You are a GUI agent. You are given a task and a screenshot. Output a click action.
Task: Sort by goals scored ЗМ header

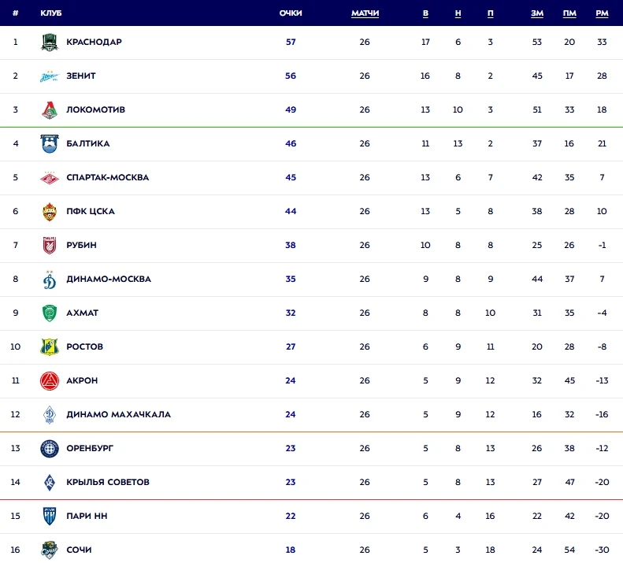pos(537,13)
